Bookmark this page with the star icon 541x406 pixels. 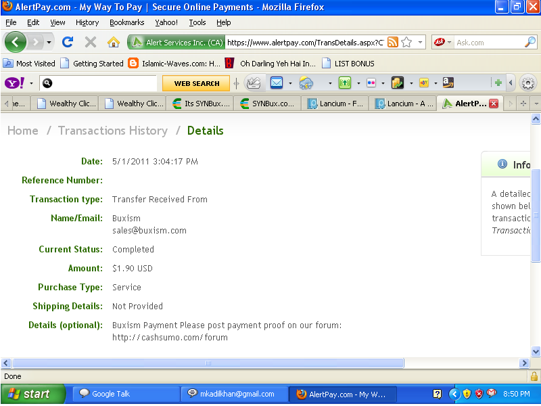point(406,43)
